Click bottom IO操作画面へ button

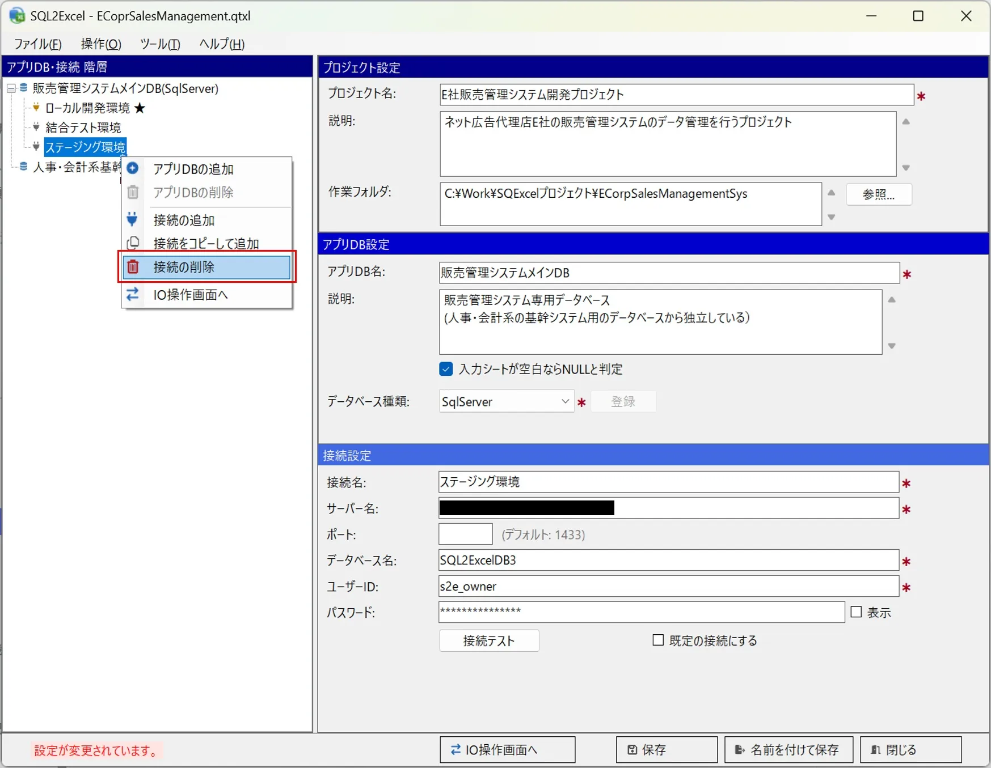pyautogui.click(x=507, y=750)
